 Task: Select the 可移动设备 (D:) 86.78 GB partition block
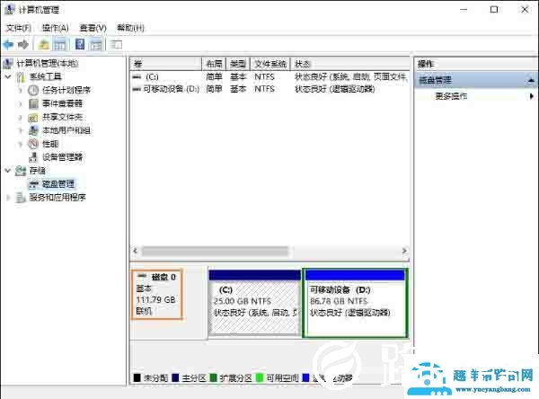pyautogui.click(x=355, y=303)
